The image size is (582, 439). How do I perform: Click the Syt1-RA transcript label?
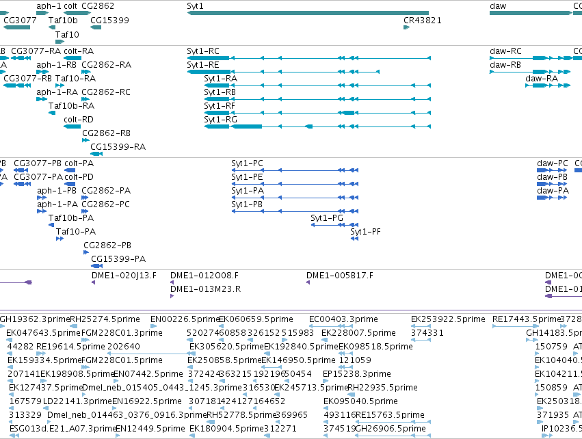pos(220,79)
